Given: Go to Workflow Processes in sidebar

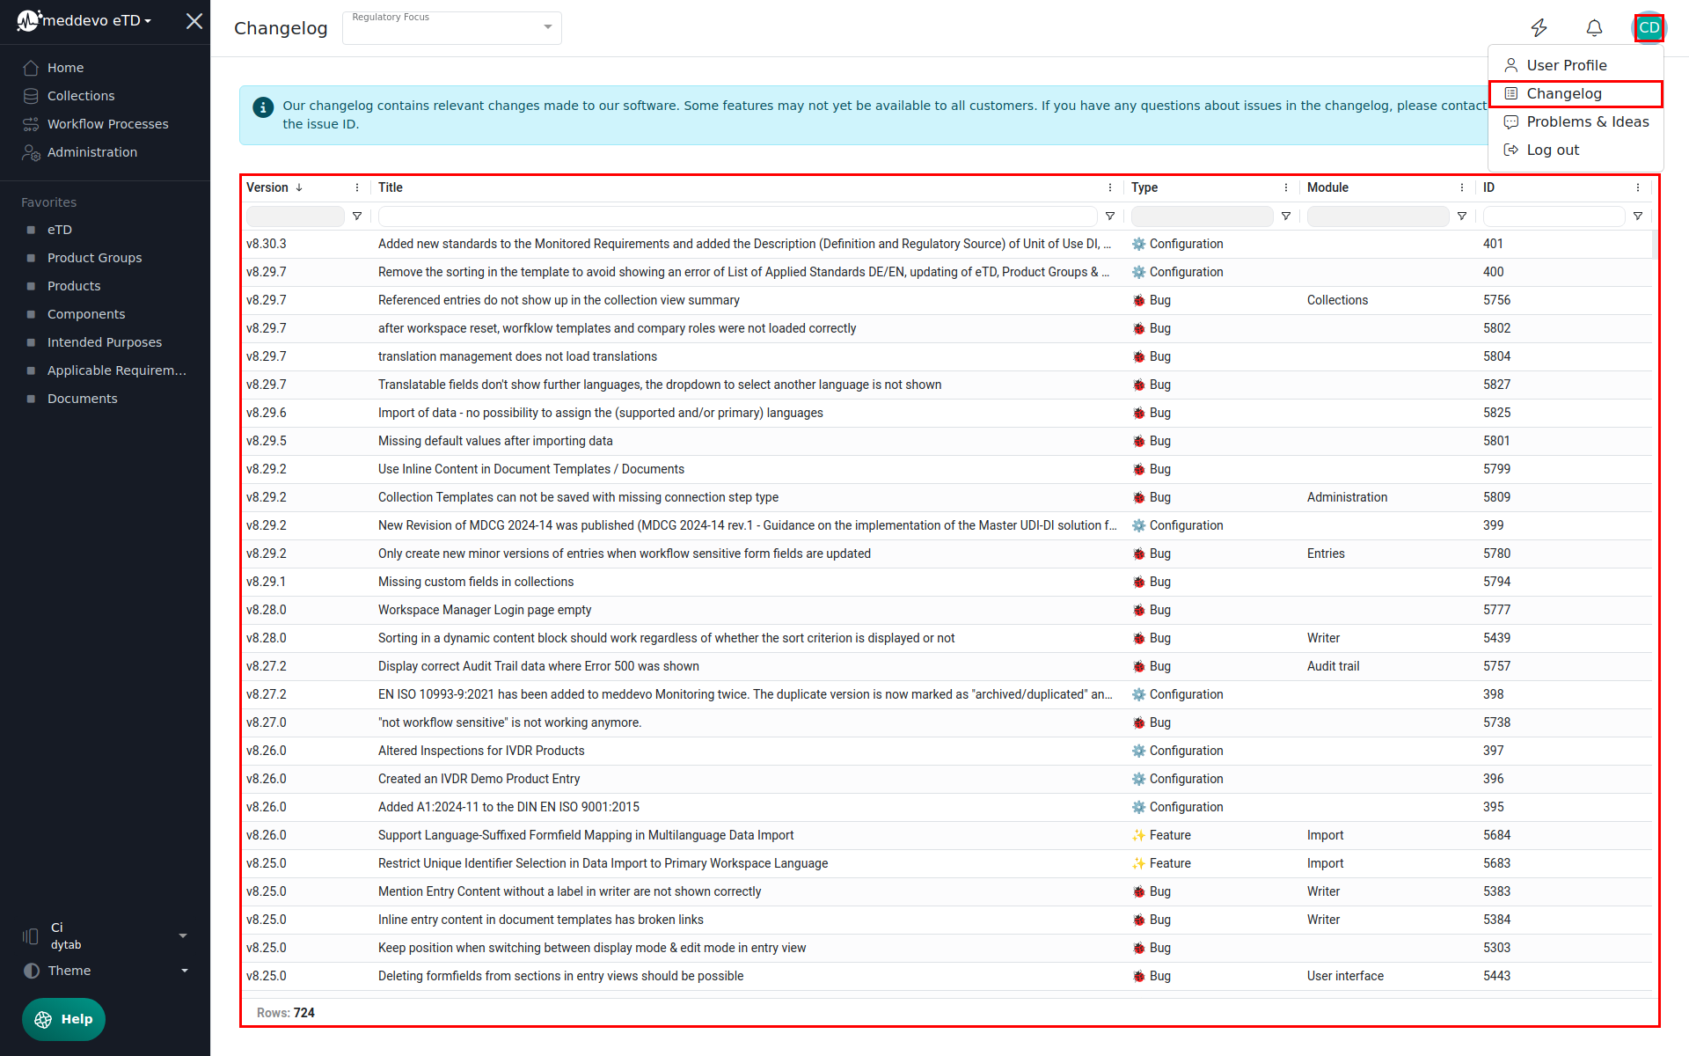Looking at the screenshot, I should 107,124.
